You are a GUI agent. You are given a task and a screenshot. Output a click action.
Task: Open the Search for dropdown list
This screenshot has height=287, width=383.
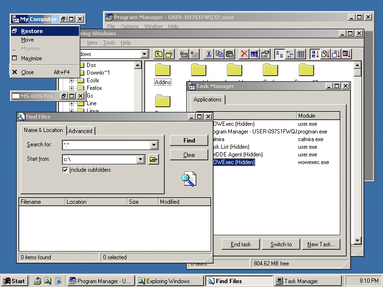(x=154, y=145)
